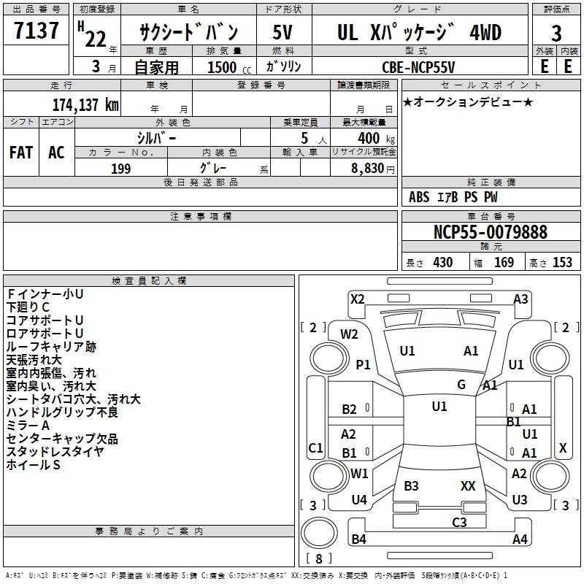This screenshot has height=584, width=584.
Task: Click height value 153
Action: click(x=562, y=262)
